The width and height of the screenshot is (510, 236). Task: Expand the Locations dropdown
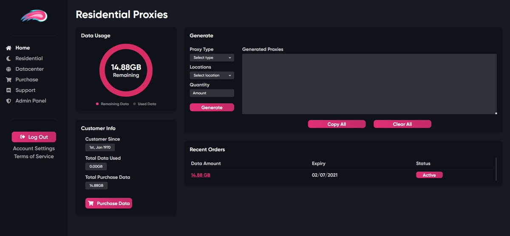point(212,75)
